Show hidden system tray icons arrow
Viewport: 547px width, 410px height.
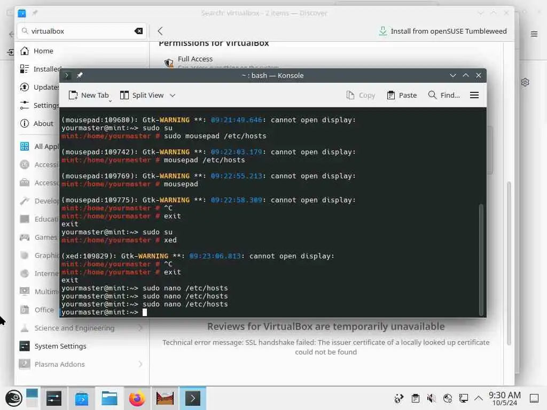tap(479, 398)
